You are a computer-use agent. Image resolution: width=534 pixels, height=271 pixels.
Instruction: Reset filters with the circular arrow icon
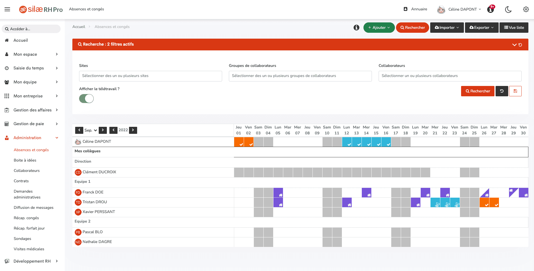(502, 91)
